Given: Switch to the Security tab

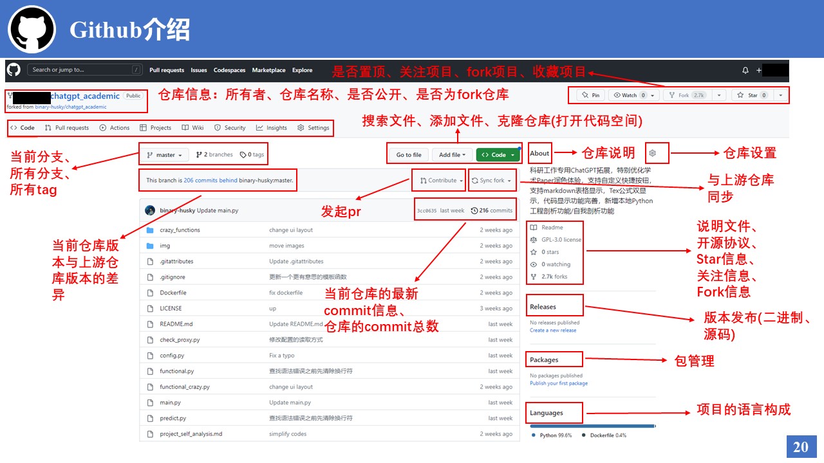Looking at the screenshot, I should [230, 128].
